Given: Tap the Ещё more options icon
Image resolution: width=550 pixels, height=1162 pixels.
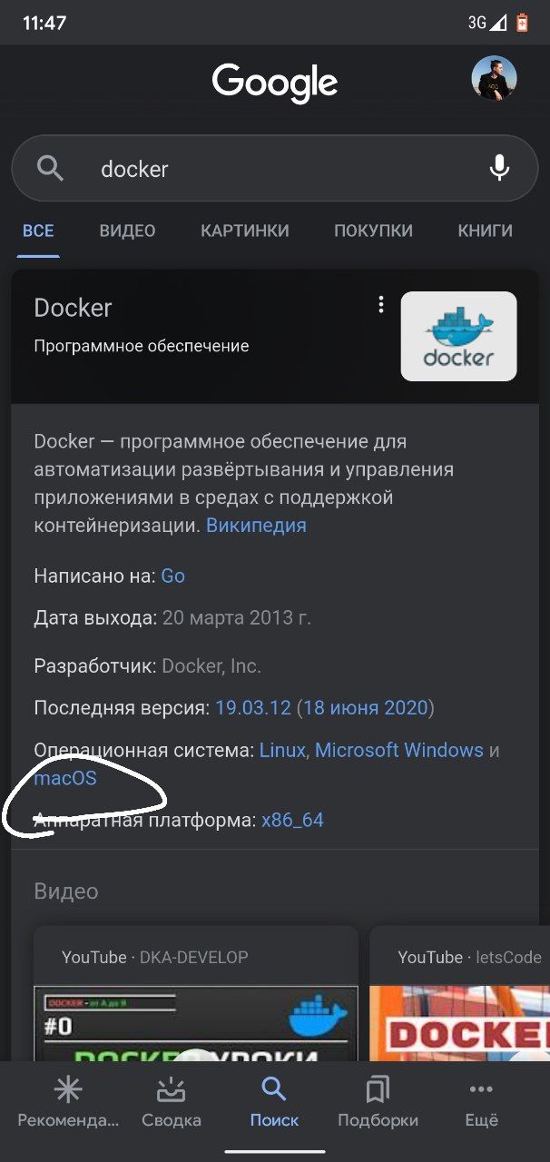Looking at the screenshot, I should click(x=481, y=1090).
